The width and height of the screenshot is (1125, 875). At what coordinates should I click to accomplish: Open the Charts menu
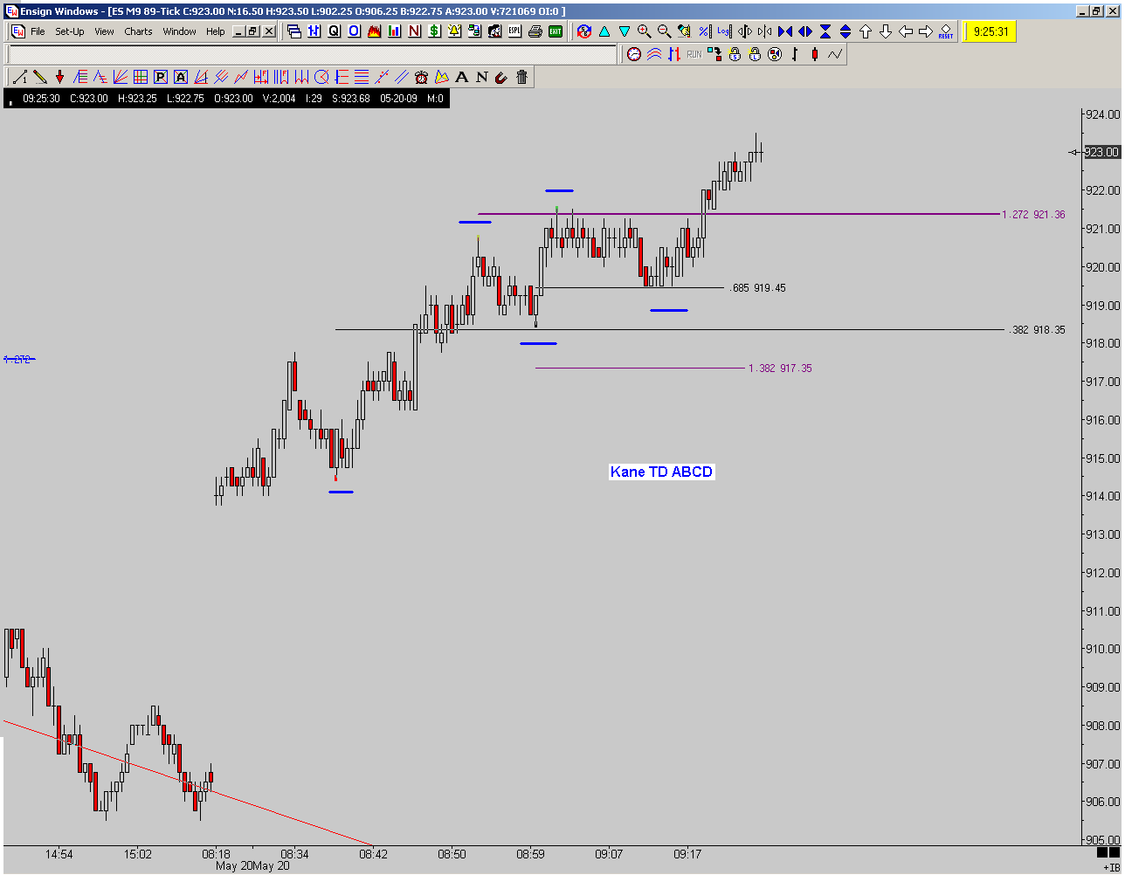tap(138, 31)
